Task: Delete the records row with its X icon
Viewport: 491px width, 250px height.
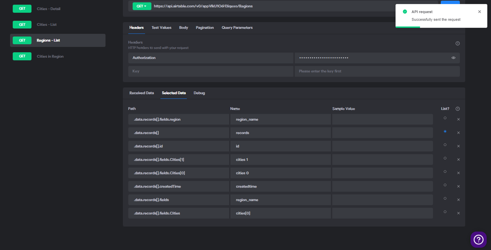Action: [x=458, y=133]
